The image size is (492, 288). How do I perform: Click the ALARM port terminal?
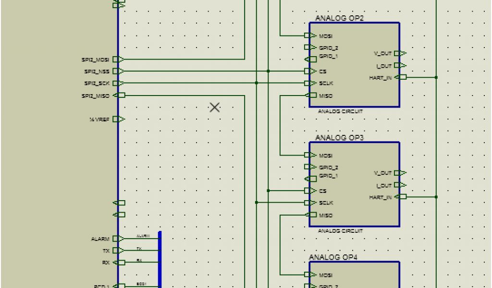pyautogui.click(x=118, y=239)
